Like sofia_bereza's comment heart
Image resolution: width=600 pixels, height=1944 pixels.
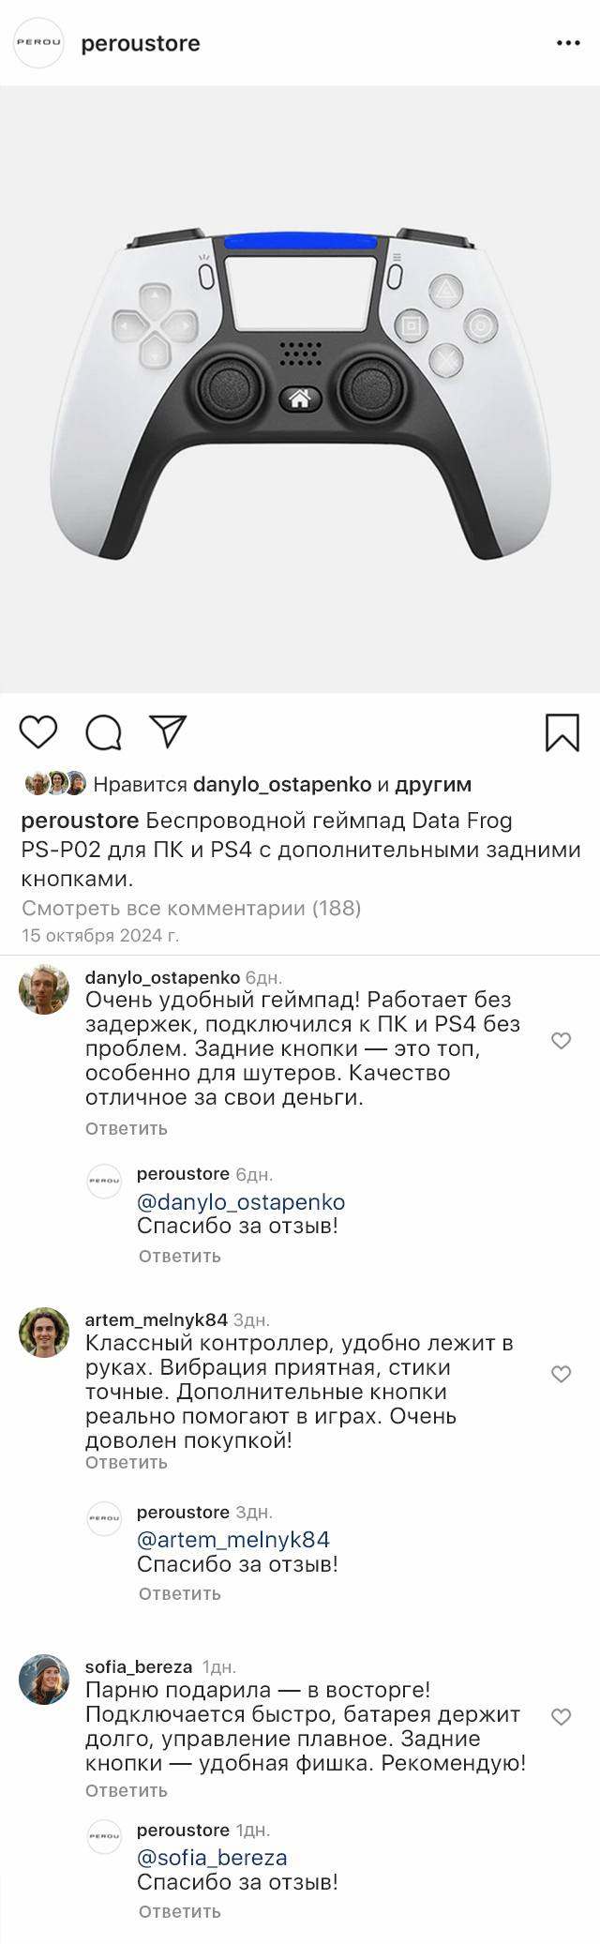[x=561, y=1717]
